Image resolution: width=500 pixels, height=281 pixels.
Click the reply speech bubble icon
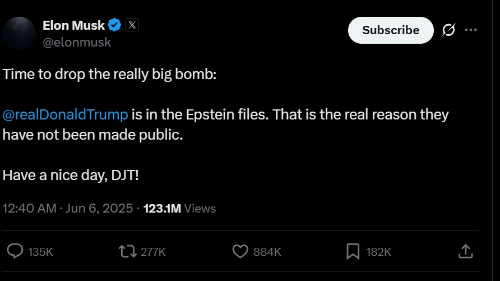[16, 251]
